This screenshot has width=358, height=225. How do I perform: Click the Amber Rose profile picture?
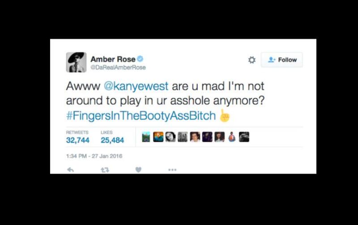pyautogui.click(x=76, y=62)
